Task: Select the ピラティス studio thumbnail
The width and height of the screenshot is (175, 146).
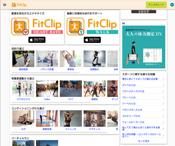Action: point(94,118)
